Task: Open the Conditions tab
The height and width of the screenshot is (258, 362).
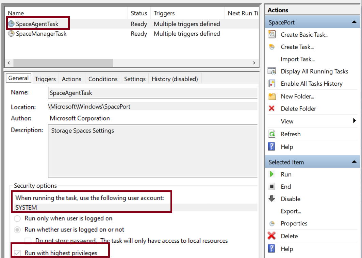Action: (103, 79)
